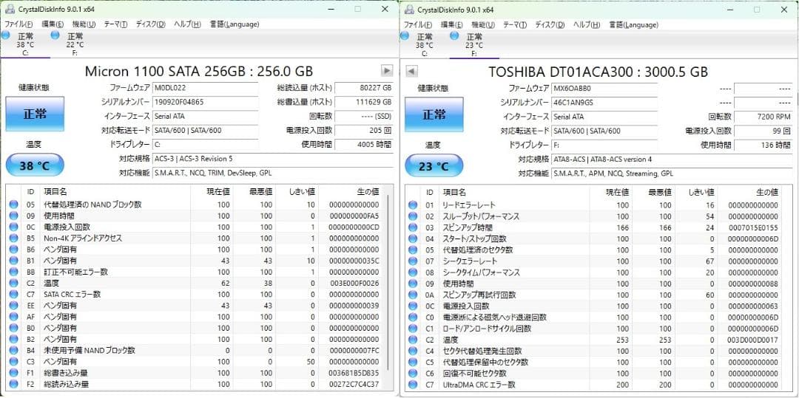This screenshot has height=398, width=799.
Task: Open 言語(Language) menu in left window
Action: [235, 24]
